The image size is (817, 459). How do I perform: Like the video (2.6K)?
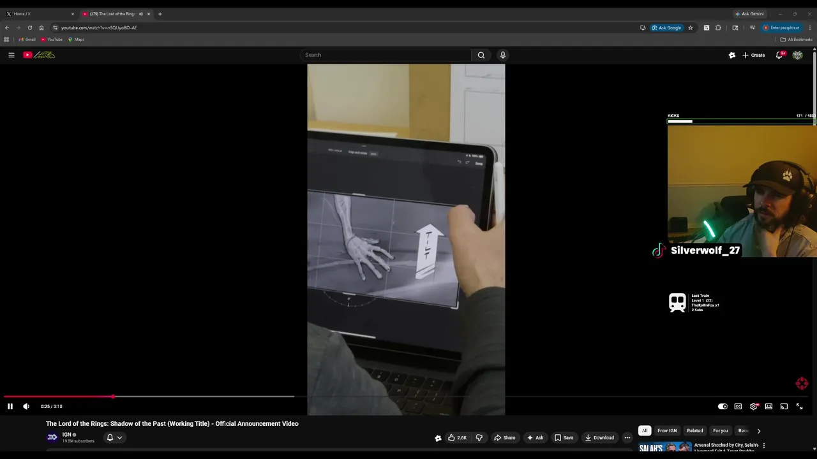[457, 437]
